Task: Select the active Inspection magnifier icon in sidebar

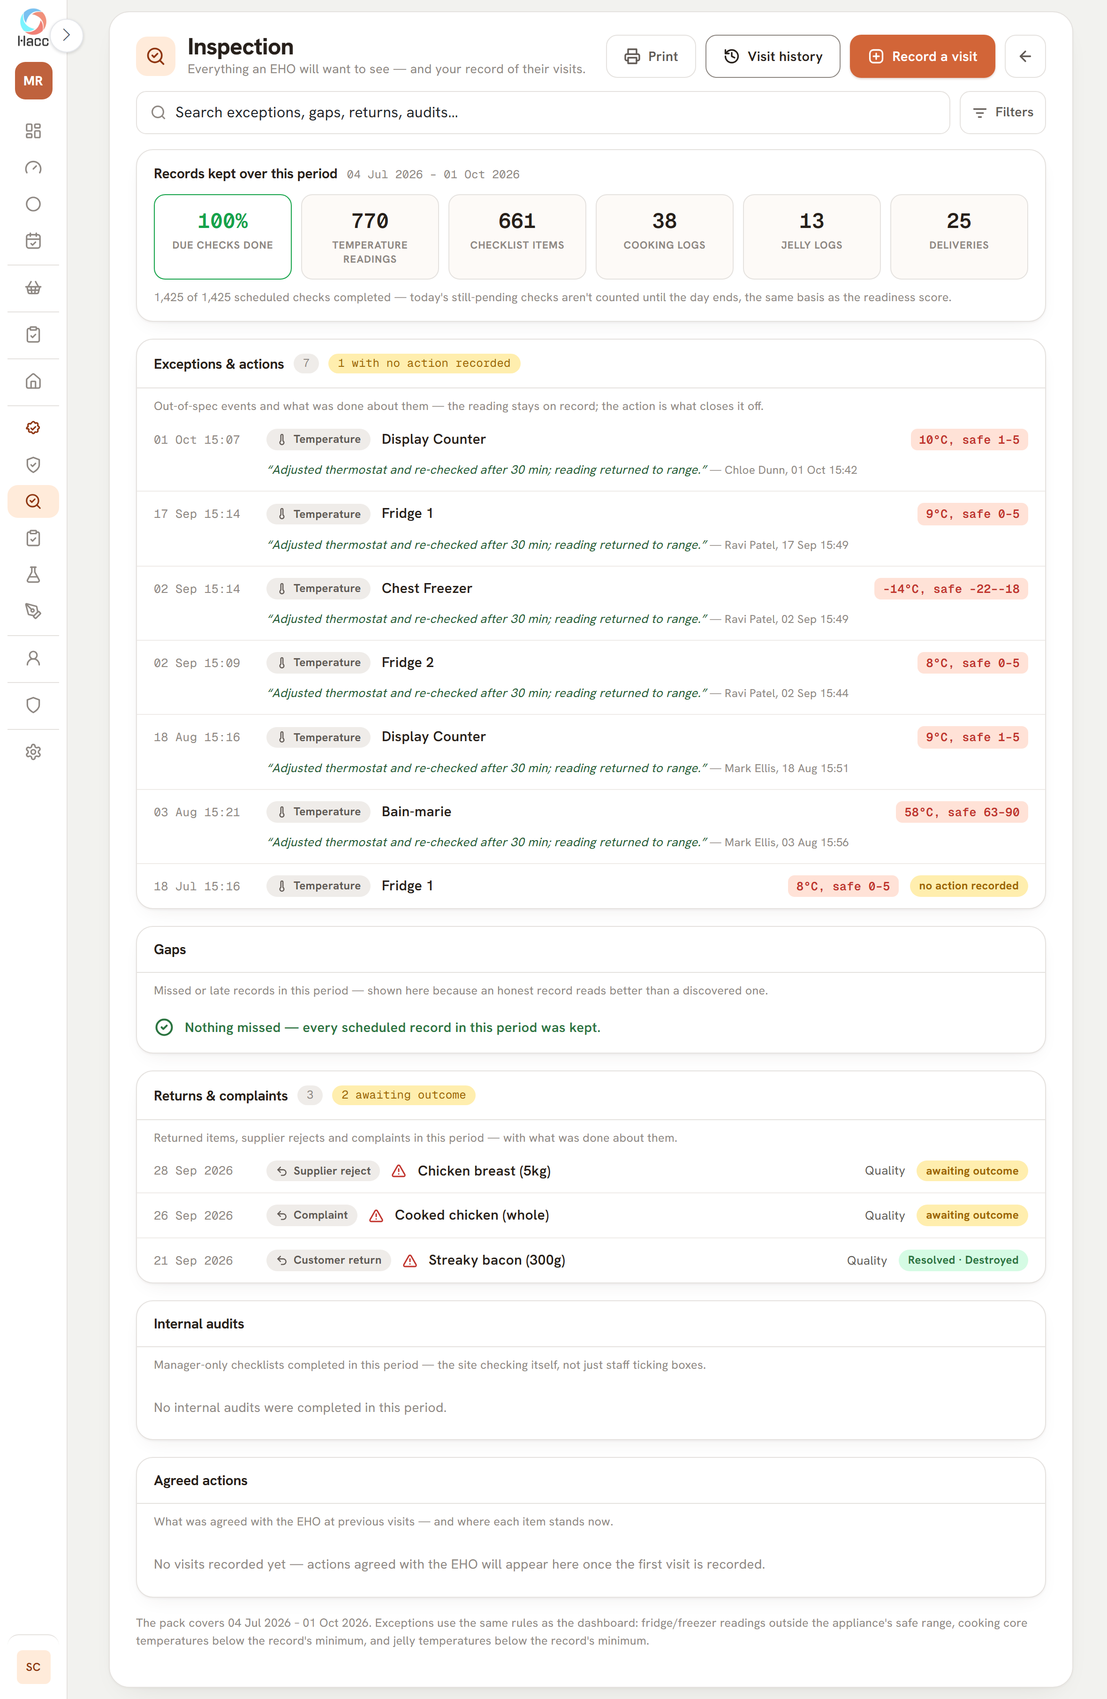Action: pyautogui.click(x=33, y=501)
